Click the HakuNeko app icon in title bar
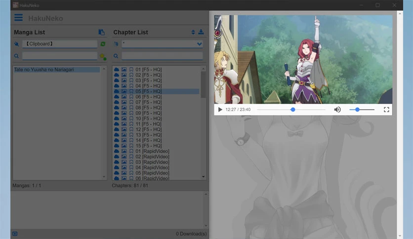 tap(15, 5)
